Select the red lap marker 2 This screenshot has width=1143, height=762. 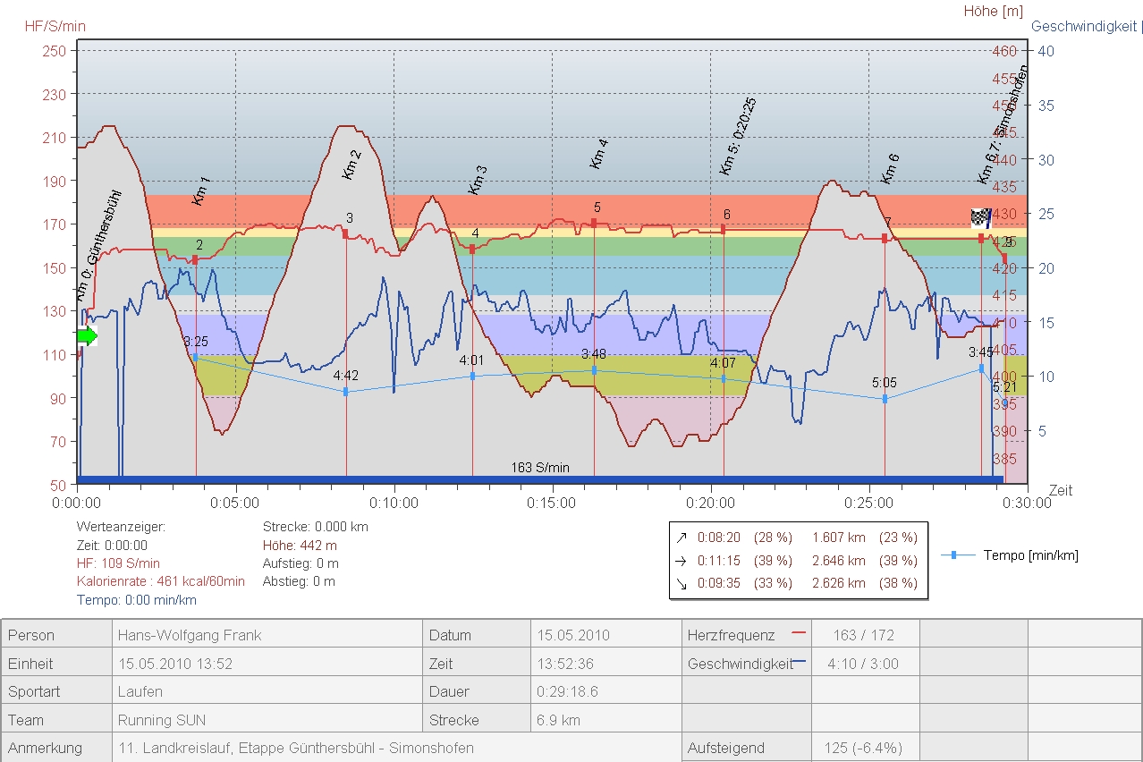point(195,259)
